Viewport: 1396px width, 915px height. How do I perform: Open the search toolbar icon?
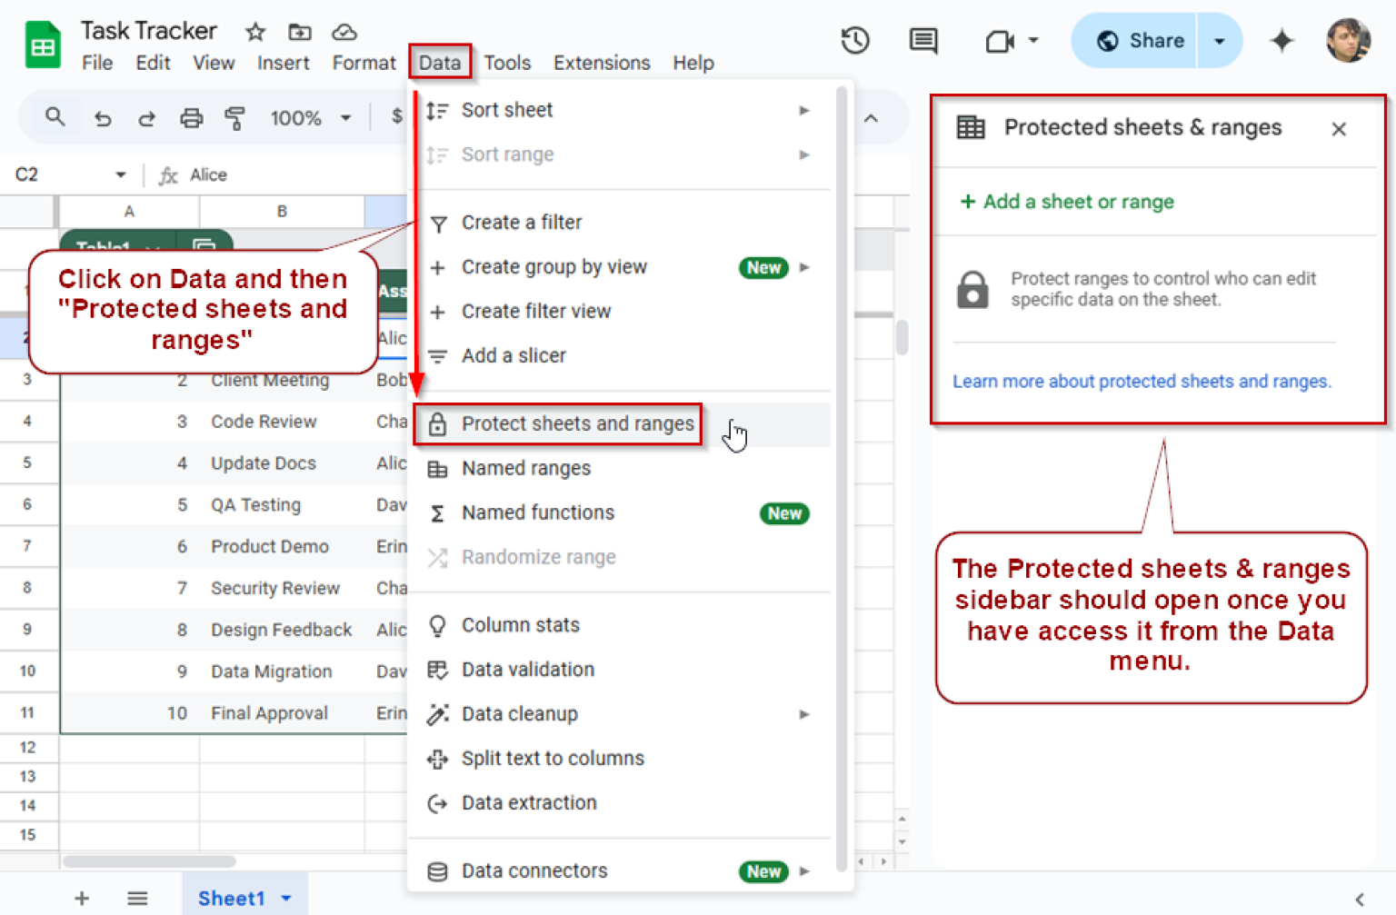point(55,117)
